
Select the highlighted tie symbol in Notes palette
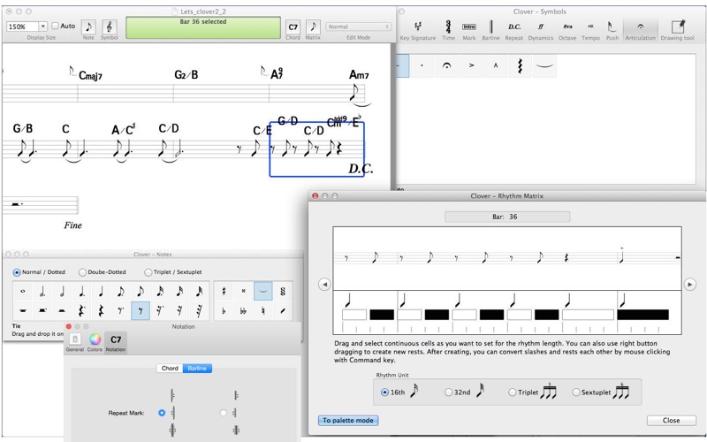(262, 292)
